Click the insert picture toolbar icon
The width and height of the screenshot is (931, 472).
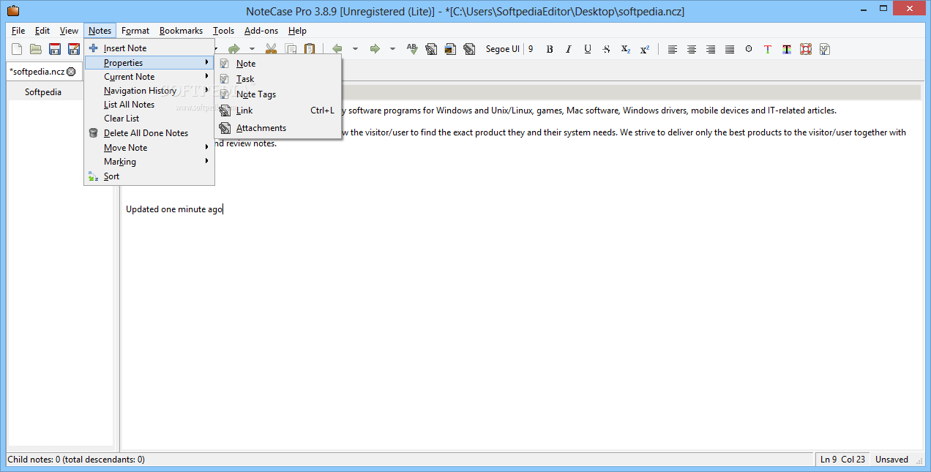click(450, 49)
